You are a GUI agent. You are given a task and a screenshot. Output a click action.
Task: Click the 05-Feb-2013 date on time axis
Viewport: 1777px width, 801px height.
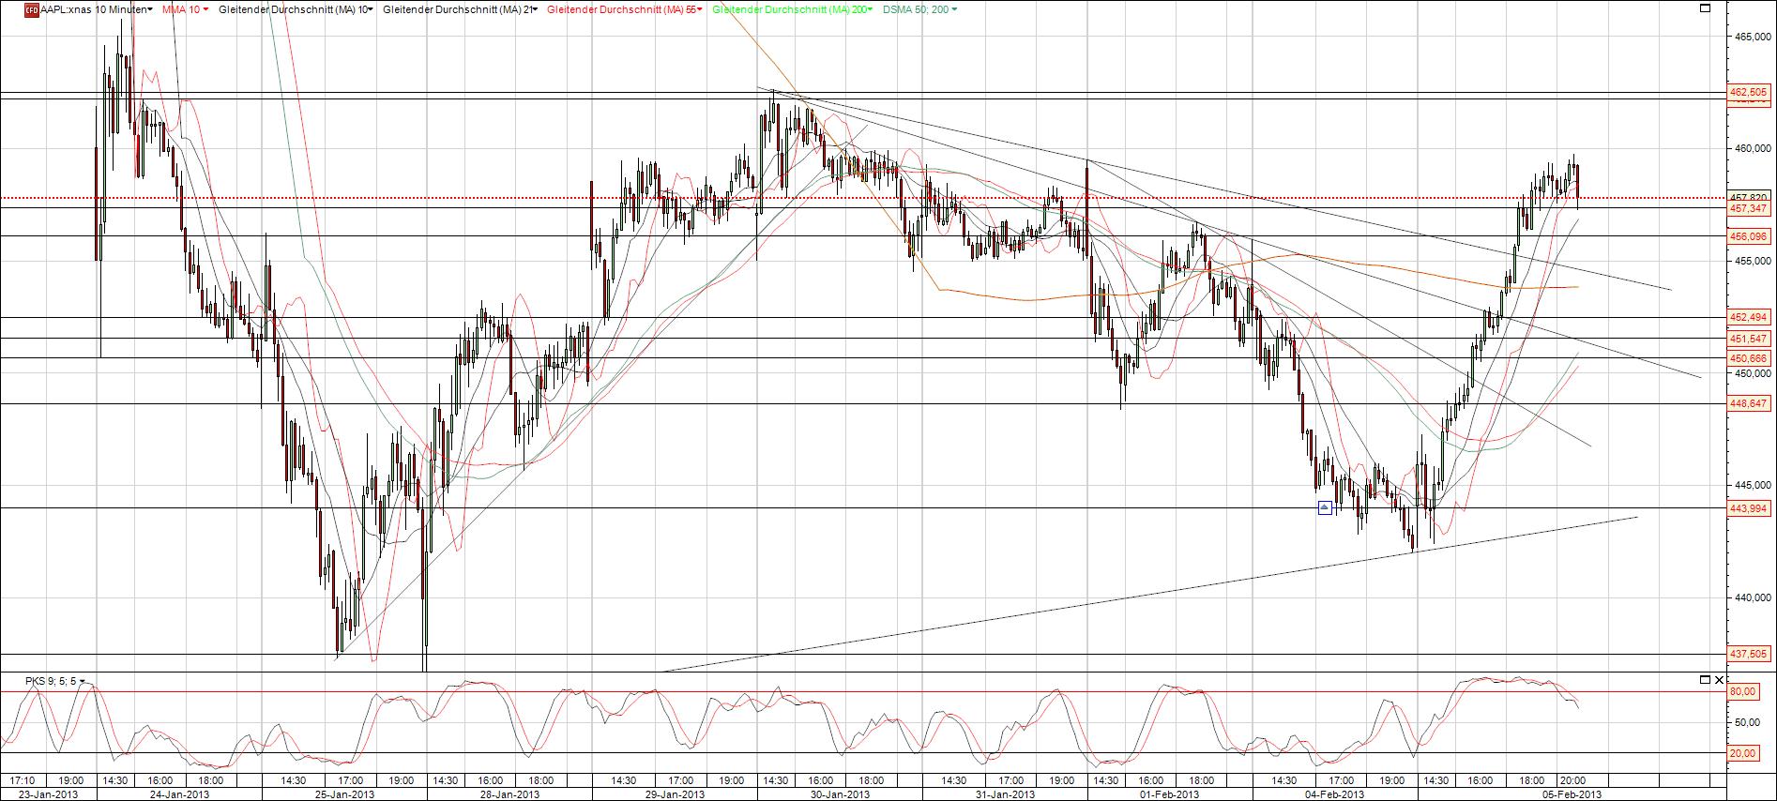1573,793
